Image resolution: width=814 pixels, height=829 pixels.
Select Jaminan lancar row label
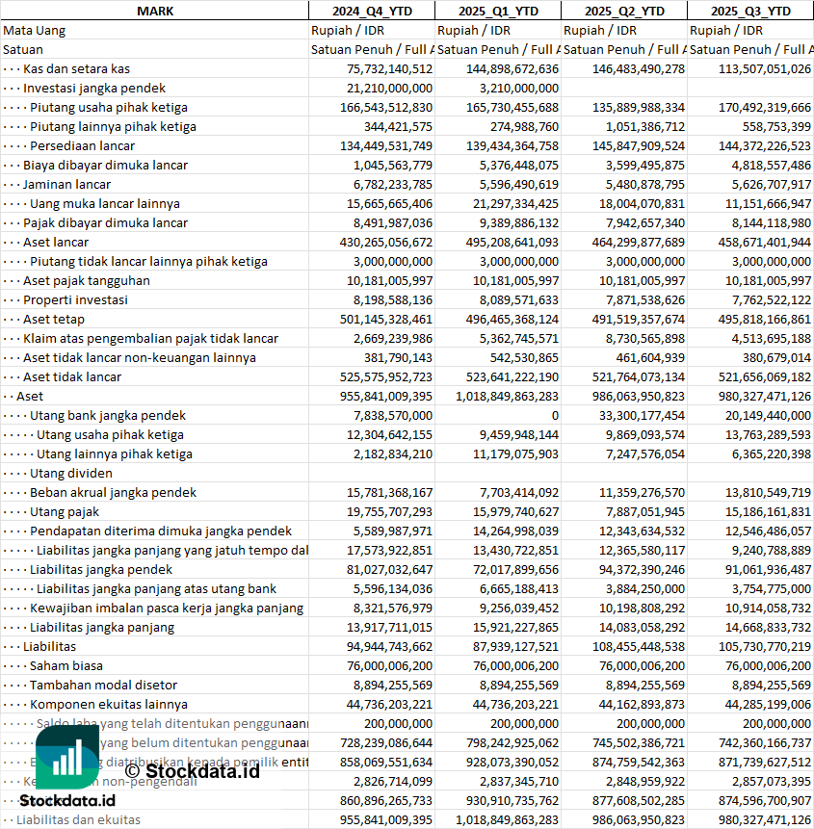tap(66, 185)
